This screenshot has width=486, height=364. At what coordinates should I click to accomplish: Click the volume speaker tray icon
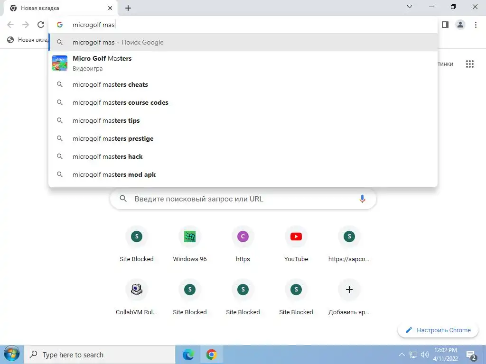click(x=424, y=355)
